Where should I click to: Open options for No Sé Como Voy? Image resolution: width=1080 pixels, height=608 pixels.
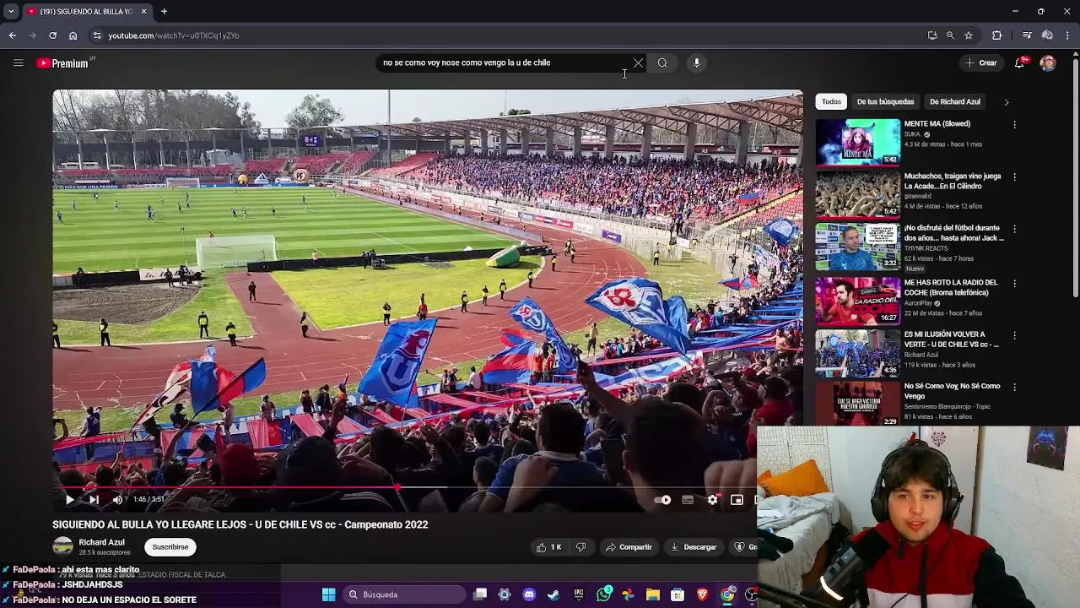[1014, 387]
